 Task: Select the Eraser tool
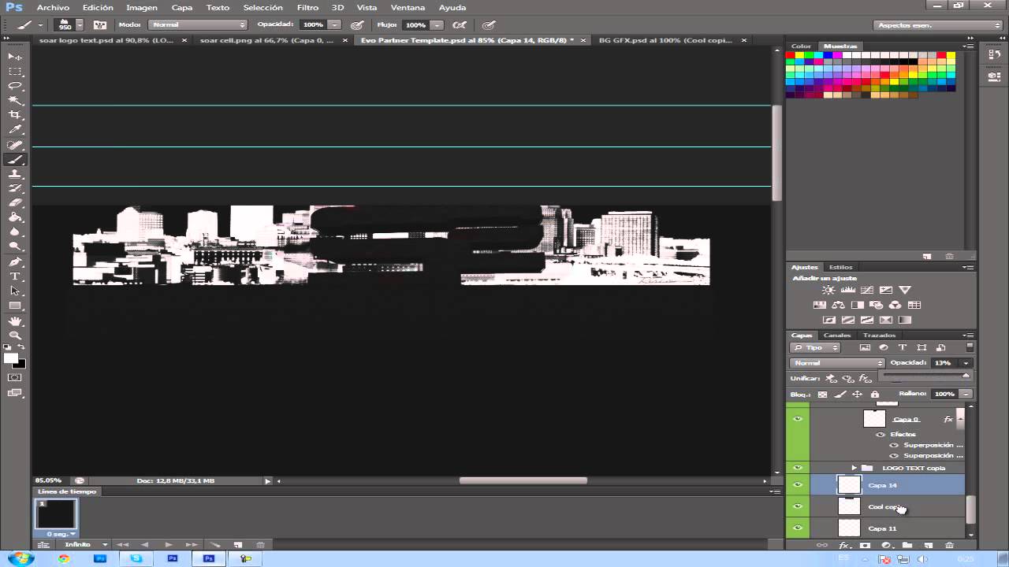point(15,203)
